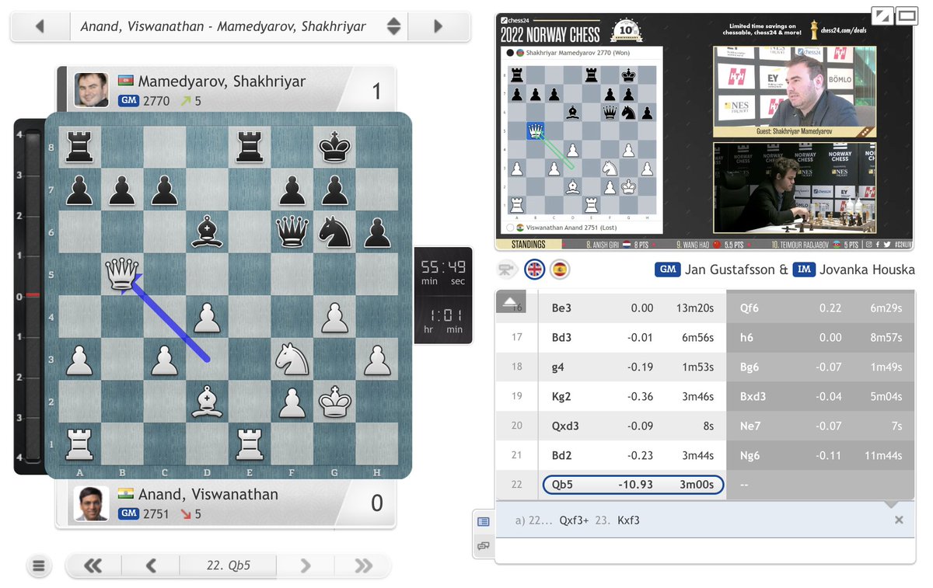Click the black rook on a8
This screenshot has height=588, width=933.
[80, 148]
